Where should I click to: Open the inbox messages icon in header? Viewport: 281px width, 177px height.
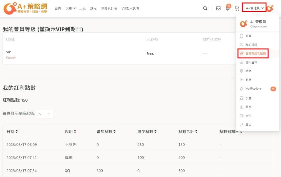[218, 8]
